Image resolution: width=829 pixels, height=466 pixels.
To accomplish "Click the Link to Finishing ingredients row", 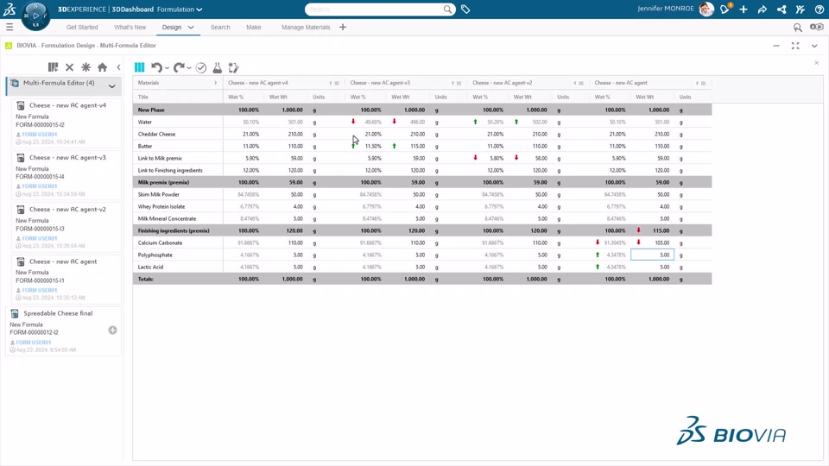I will (x=422, y=170).
